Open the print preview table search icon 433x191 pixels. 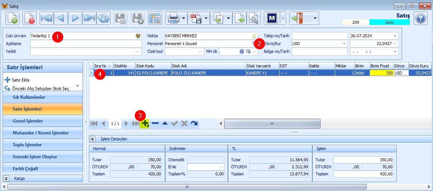pyautogui.click(x=155, y=19)
